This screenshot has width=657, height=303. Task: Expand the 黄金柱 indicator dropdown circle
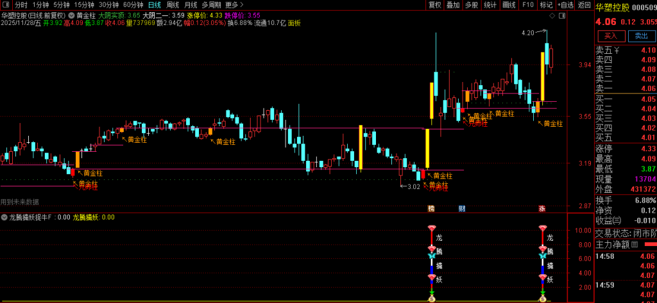click(x=71, y=15)
